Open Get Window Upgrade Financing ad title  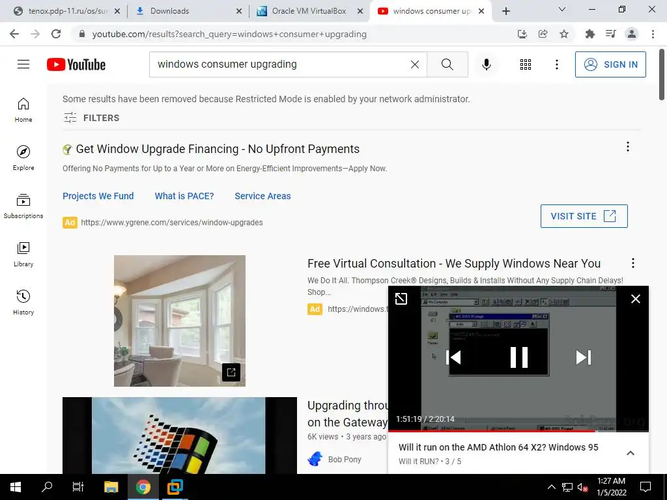tap(218, 149)
